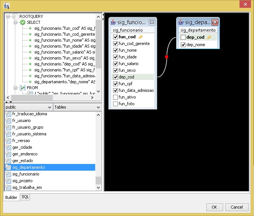Switch to the SQL tab
Image resolution: width=254 pixels, height=216 pixels.
(x=25, y=197)
